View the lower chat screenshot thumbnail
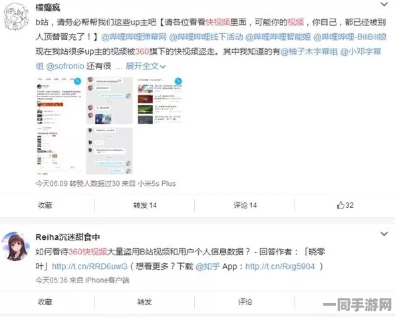The height and width of the screenshot is (317, 395). 109,151
